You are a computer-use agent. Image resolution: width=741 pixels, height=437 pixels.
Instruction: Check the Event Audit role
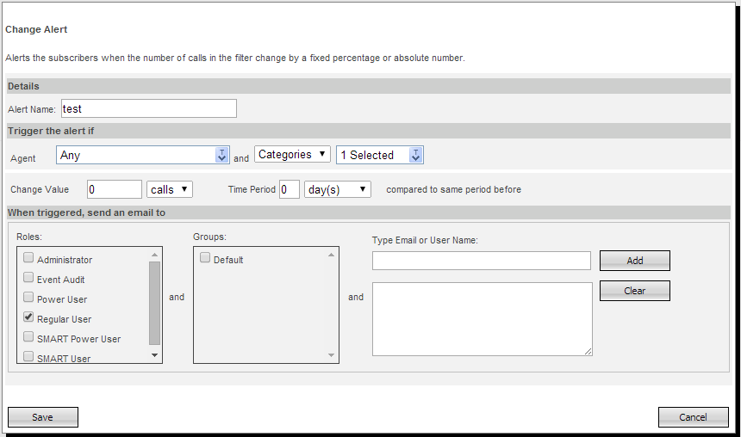point(28,278)
